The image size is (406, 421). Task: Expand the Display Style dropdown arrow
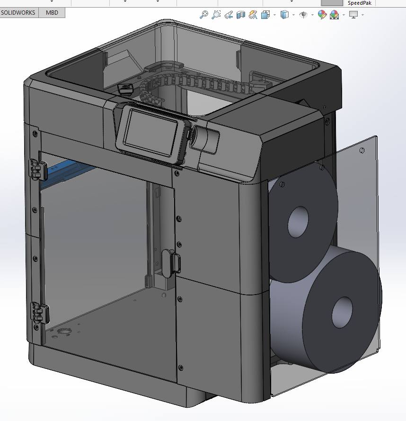pos(293,15)
